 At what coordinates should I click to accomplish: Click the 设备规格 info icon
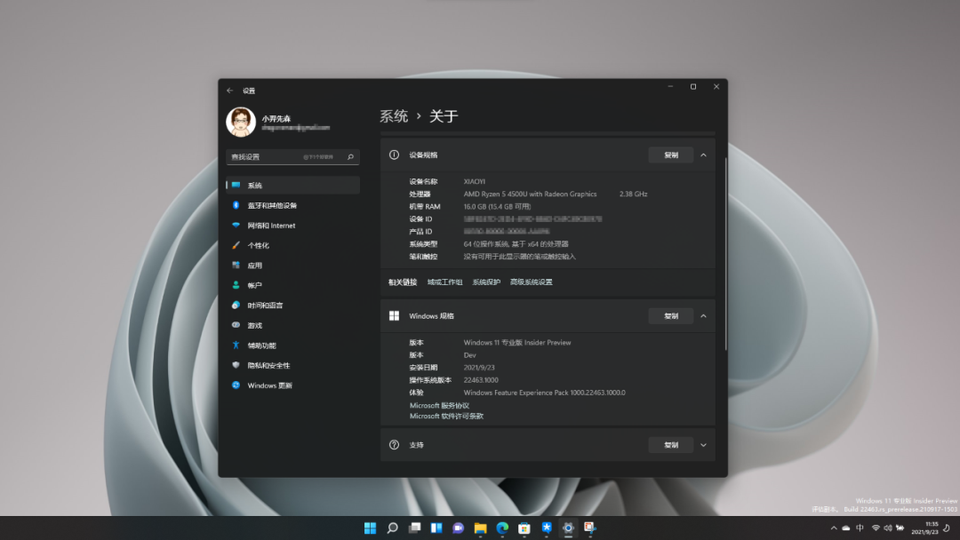pos(395,155)
